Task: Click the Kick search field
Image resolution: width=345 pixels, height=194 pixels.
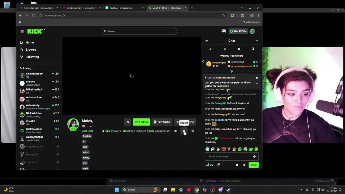Action: pos(139,31)
